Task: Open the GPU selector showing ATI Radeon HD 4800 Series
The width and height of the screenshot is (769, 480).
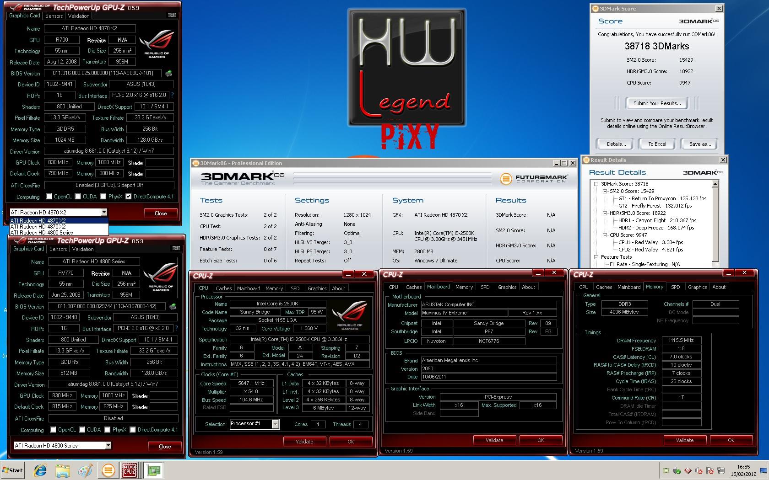Action: click(x=108, y=445)
